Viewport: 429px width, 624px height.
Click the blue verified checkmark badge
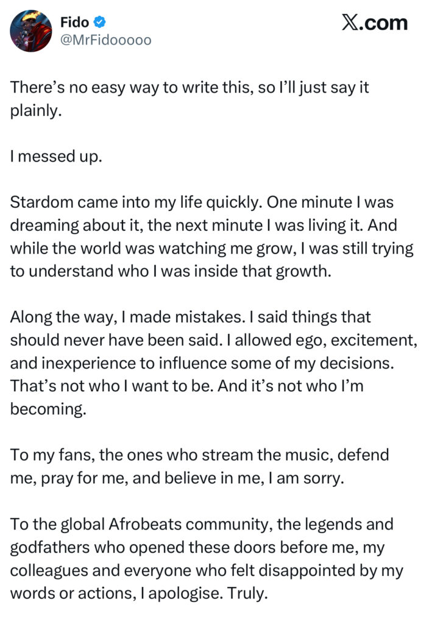pos(100,23)
